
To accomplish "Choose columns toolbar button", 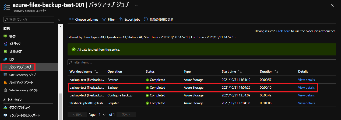I will [x=84, y=19].
